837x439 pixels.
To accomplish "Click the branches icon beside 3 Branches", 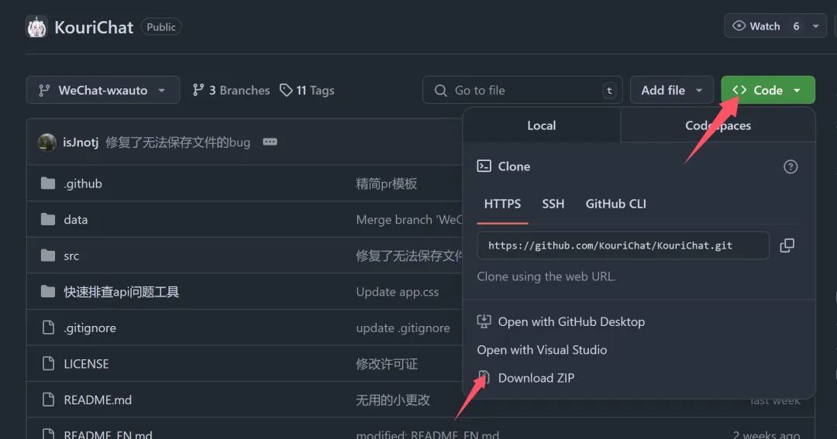I will click(198, 90).
